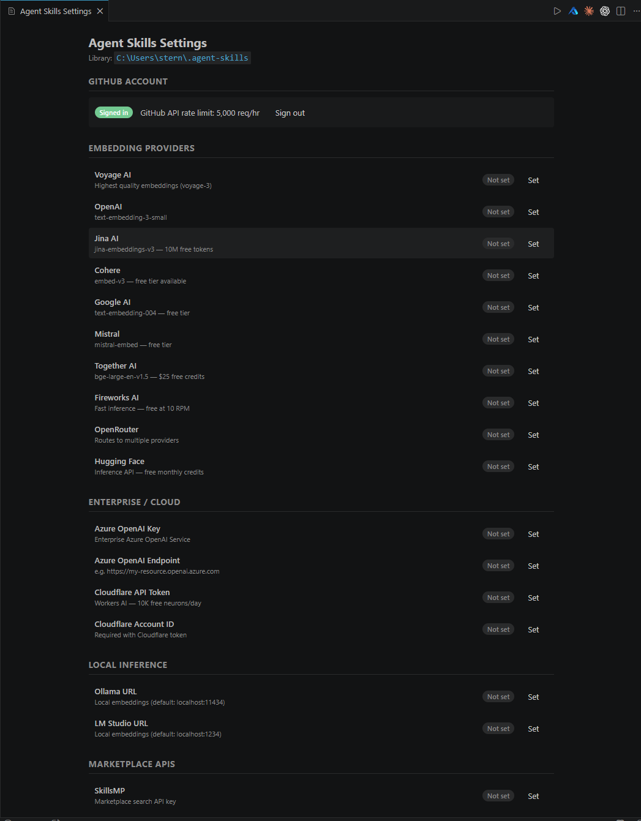This screenshot has height=821, width=641.
Task: Split the editor using the layout icon
Action: [x=621, y=10]
